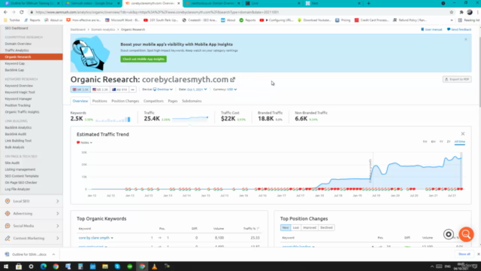
Task: Select the AU database button
Action: click(x=119, y=90)
